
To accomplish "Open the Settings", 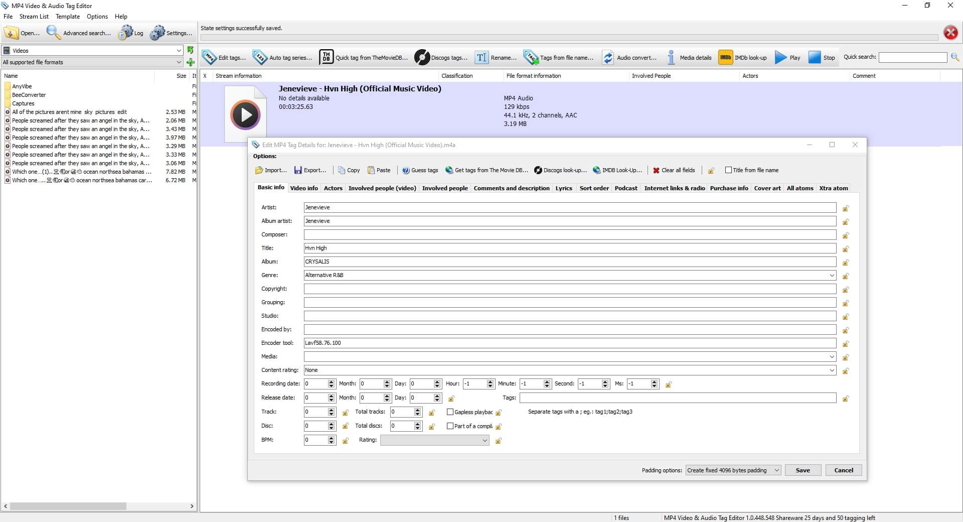I will pyautogui.click(x=171, y=33).
